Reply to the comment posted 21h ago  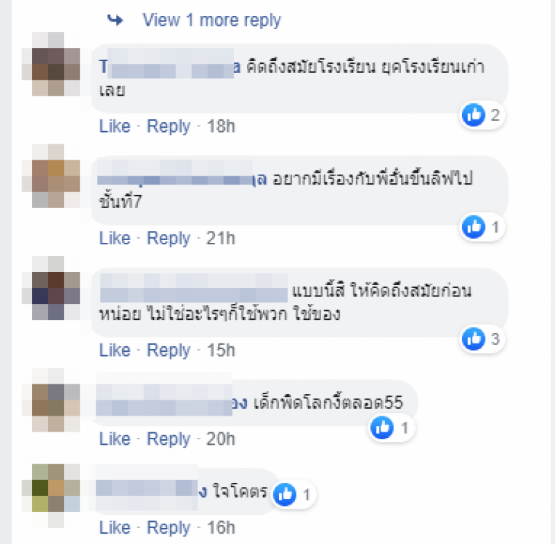169,239
